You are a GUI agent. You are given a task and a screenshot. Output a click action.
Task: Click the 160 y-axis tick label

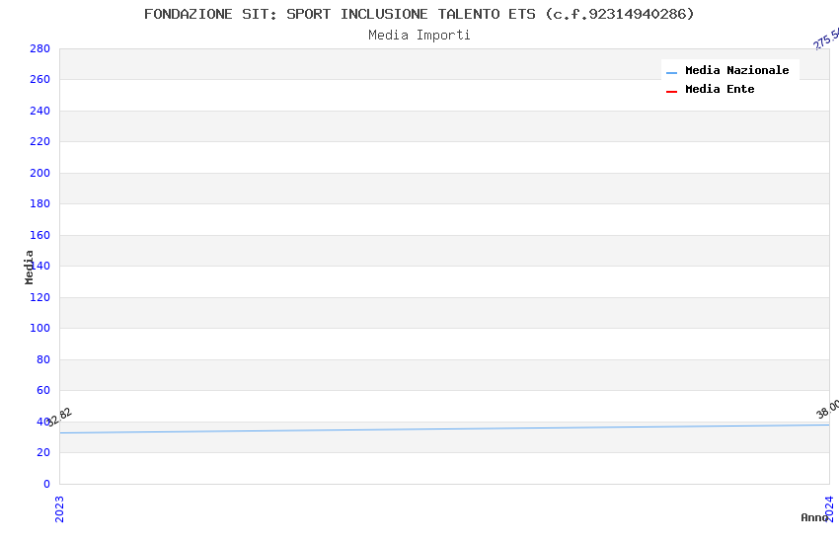39,235
